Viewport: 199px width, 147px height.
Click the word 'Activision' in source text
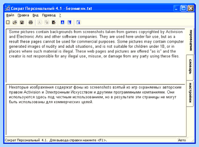click(174, 32)
